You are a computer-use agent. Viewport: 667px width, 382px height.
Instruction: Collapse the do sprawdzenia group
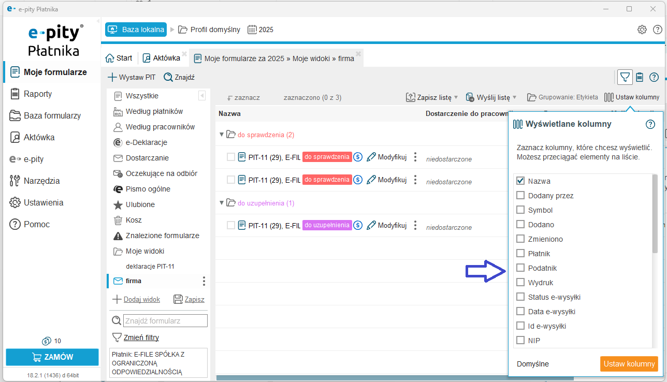pyautogui.click(x=222, y=135)
